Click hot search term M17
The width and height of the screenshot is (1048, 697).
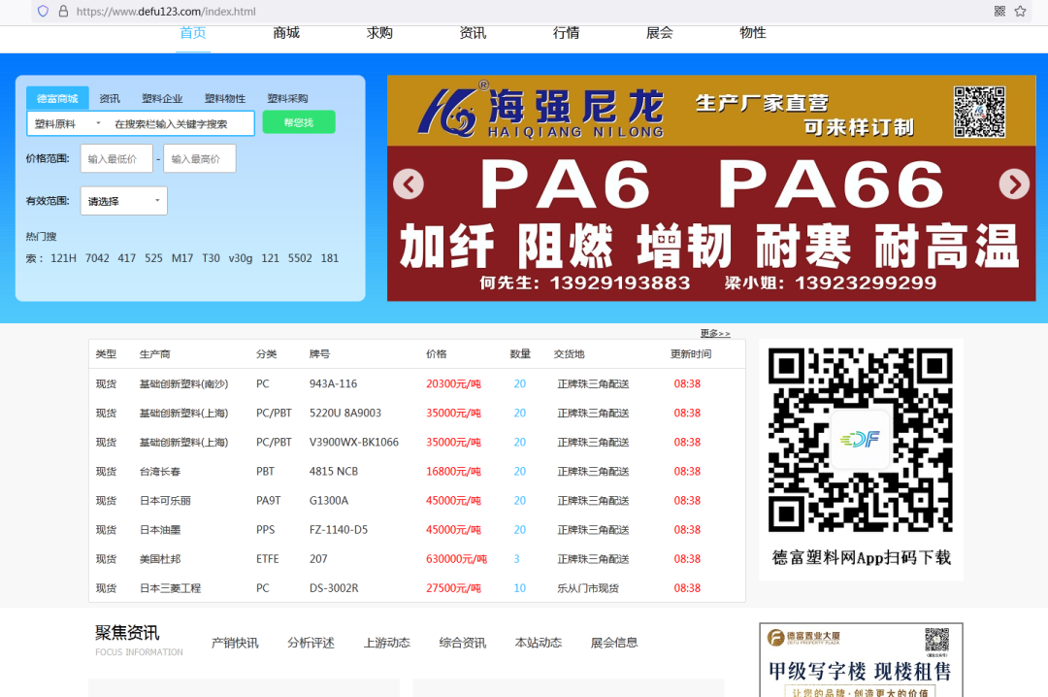pos(182,258)
